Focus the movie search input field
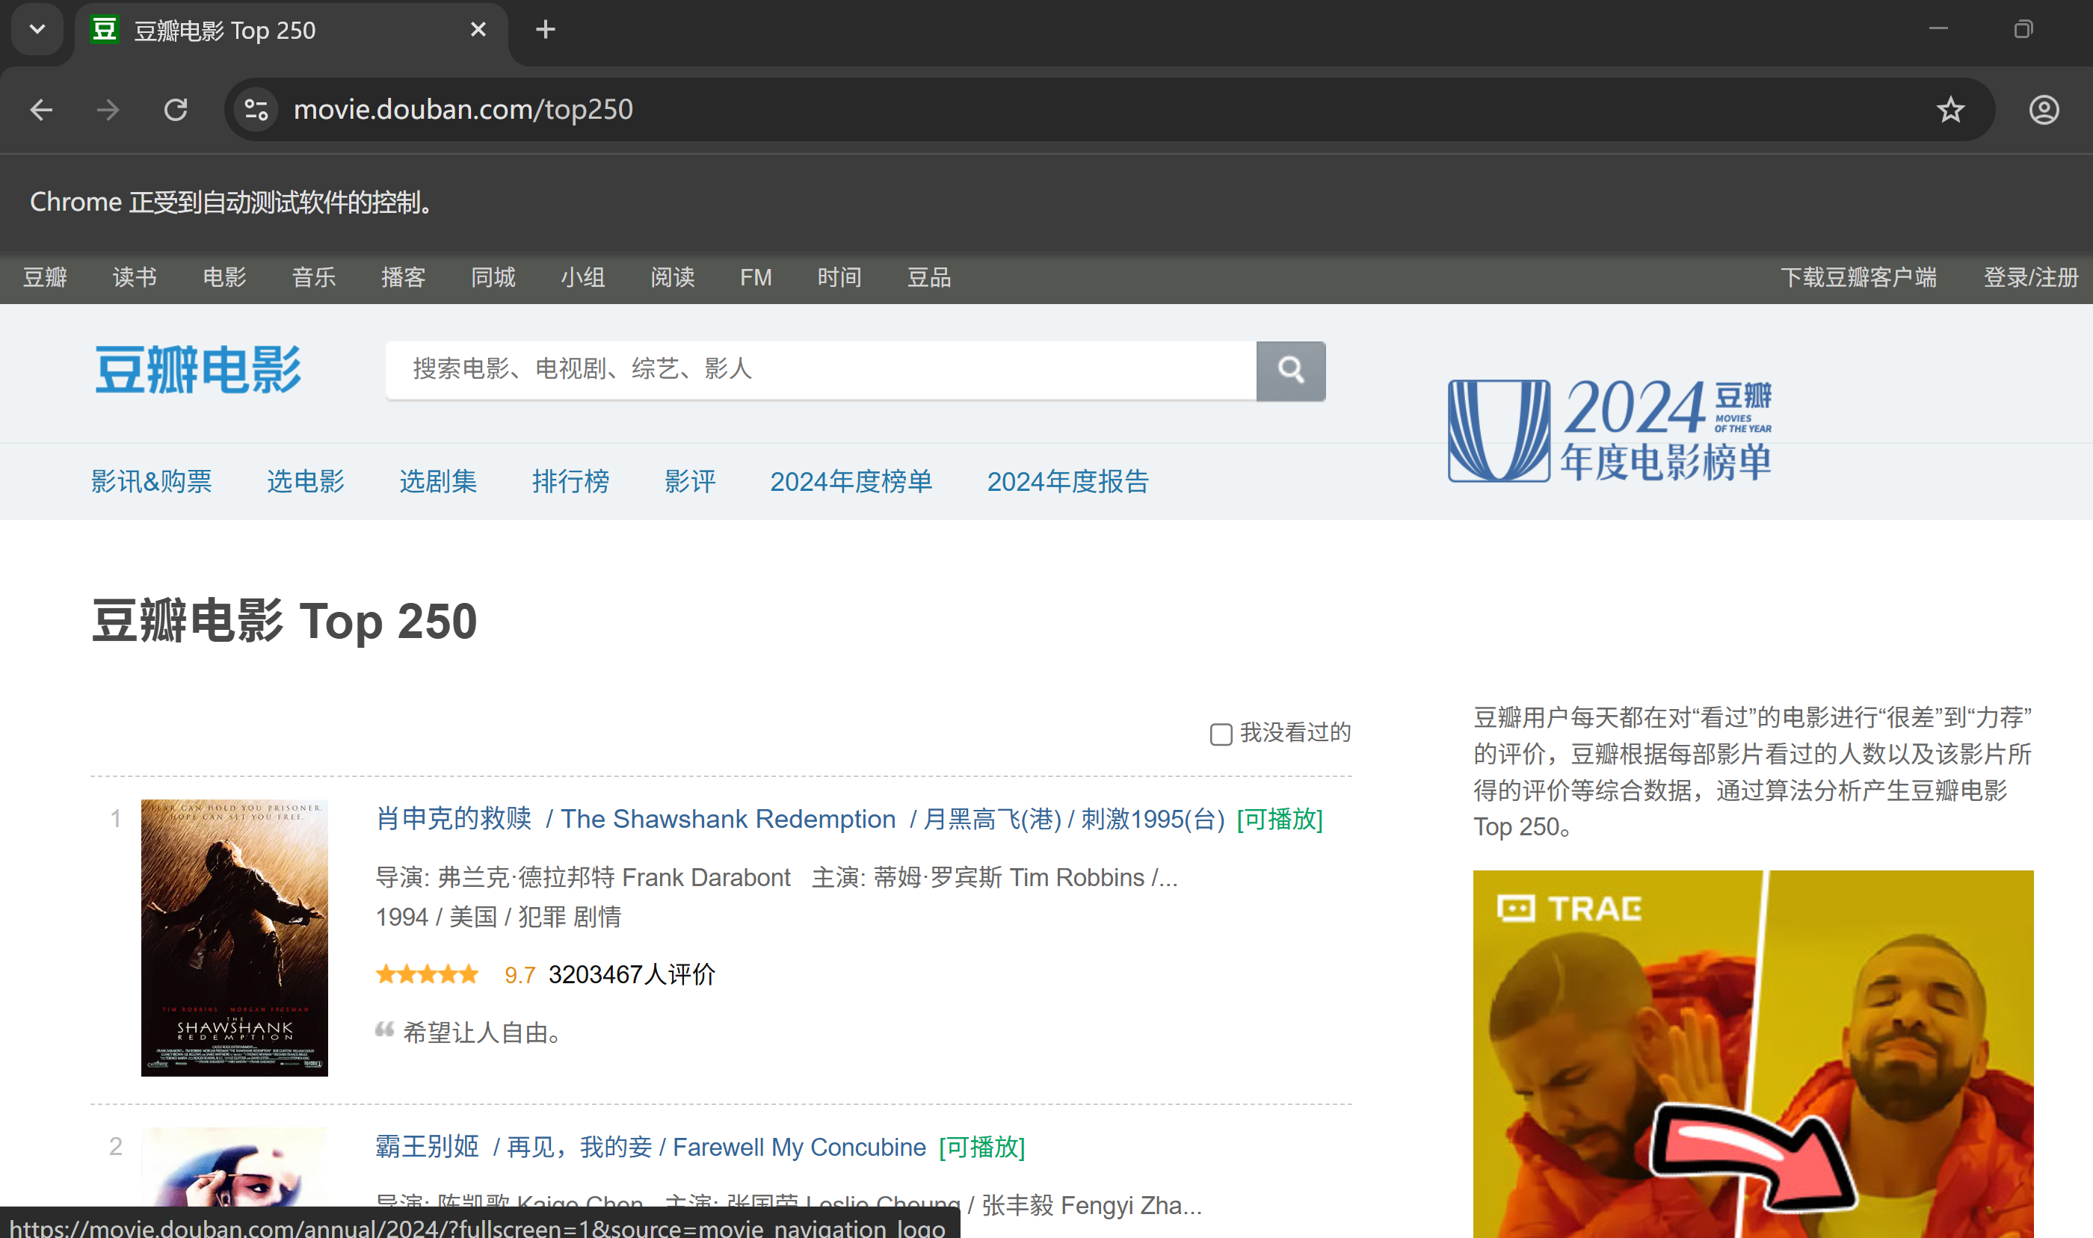Screen dimensions: 2093x1238 coord(820,370)
